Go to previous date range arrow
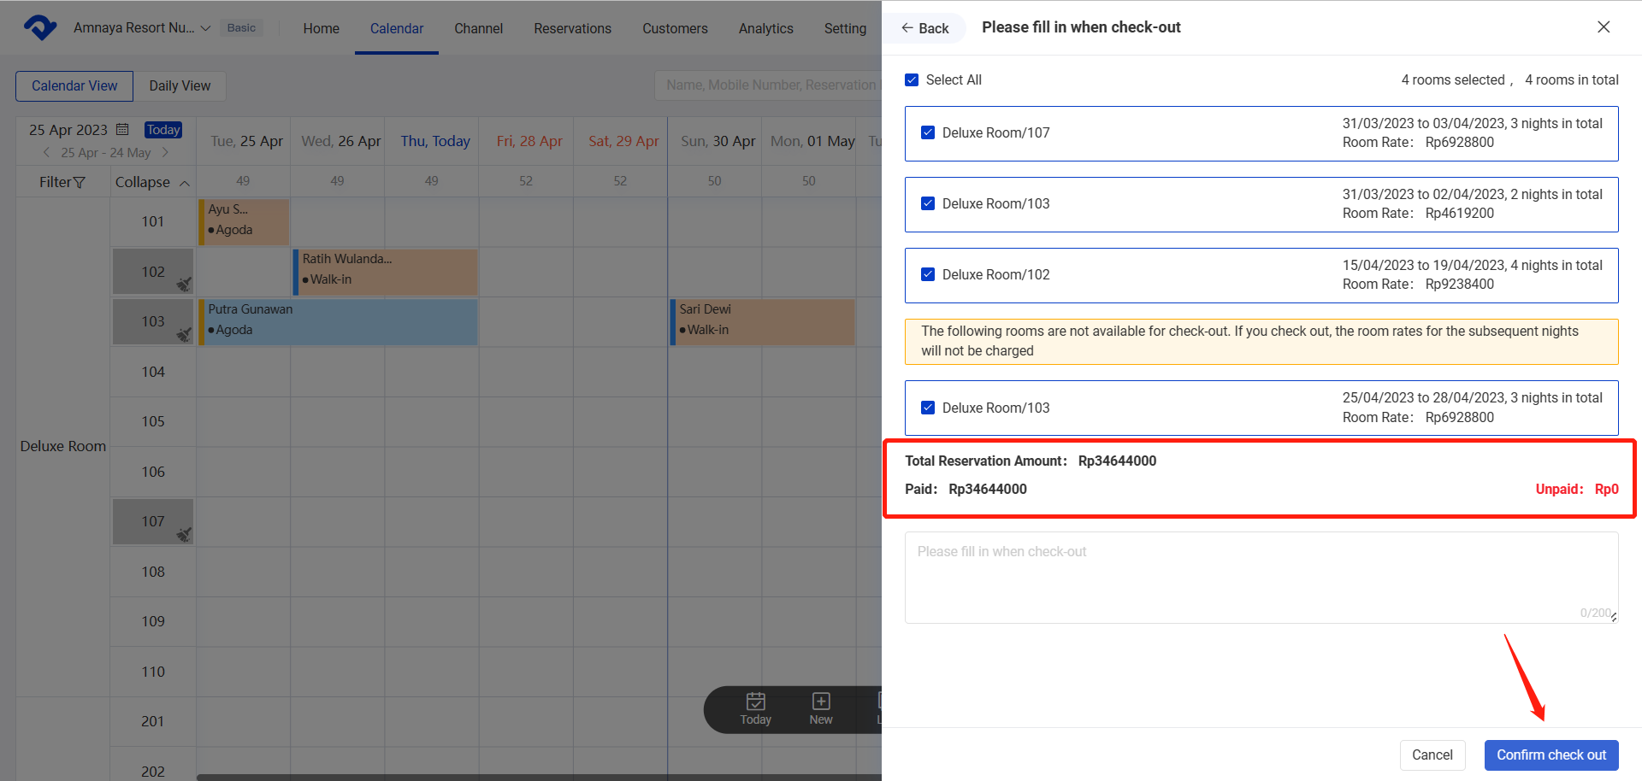Viewport: 1642px width, 781px height. (46, 153)
